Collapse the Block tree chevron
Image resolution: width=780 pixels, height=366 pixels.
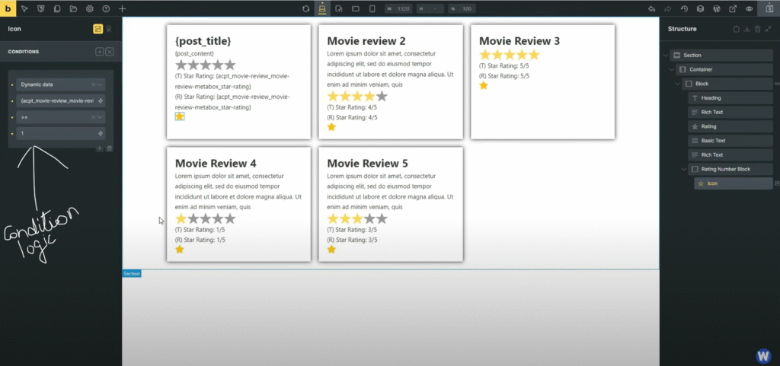coord(677,84)
